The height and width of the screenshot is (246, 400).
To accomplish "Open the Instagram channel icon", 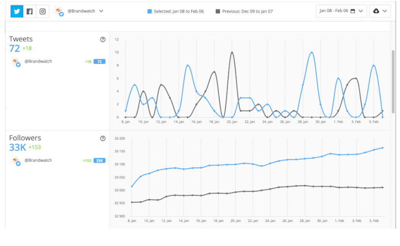I will click(x=42, y=11).
